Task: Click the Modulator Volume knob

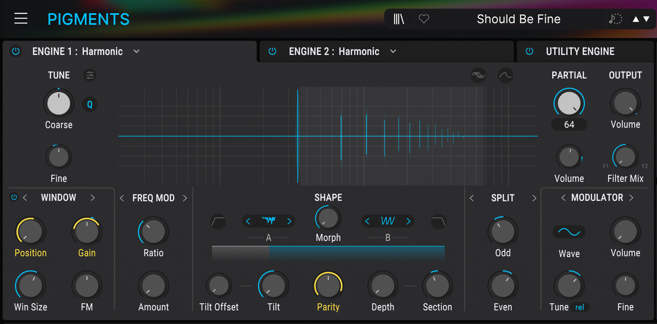Action: pos(626,232)
